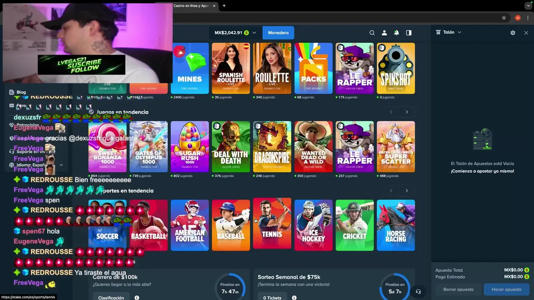Screen dimensions: 534x300
Task: Go to previous Juegos en tendencia page
Action: pyautogui.click(x=391, y=112)
